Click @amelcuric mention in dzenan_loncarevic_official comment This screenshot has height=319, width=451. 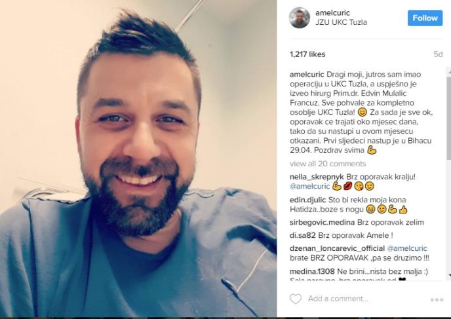click(x=407, y=249)
